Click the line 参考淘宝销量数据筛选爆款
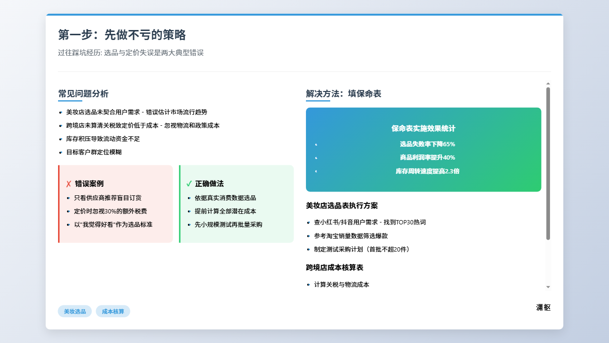The height and width of the screenshot is (343, 609). pos(351,236)
